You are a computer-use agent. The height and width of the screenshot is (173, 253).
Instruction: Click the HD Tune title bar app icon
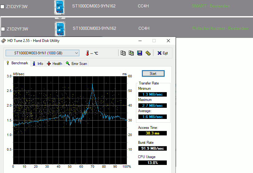3,41
